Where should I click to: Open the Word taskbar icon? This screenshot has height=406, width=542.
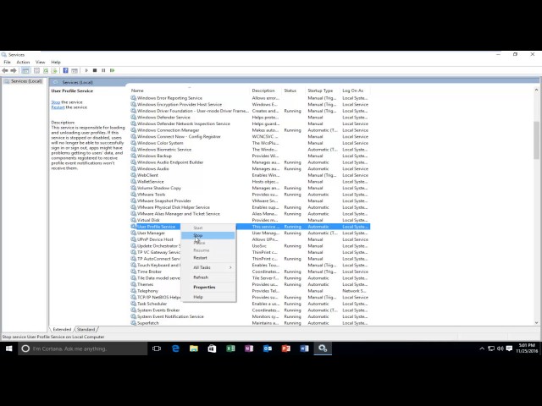[x=304, y=348]
